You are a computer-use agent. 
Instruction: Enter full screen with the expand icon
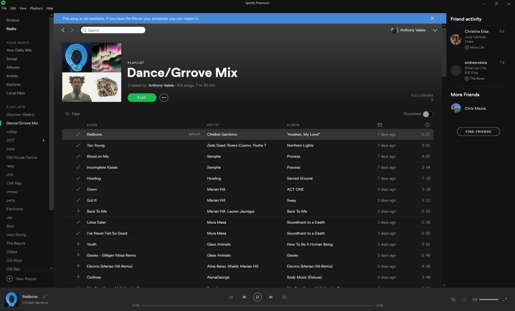pyautogui.click(x=505, y=299)
